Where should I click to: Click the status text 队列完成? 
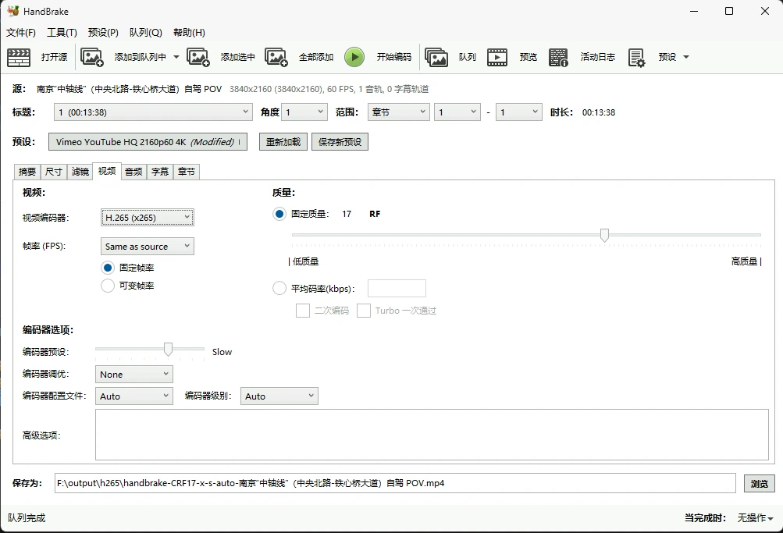coord(27,518)
